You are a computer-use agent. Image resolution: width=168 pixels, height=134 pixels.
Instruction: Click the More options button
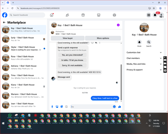103,38
